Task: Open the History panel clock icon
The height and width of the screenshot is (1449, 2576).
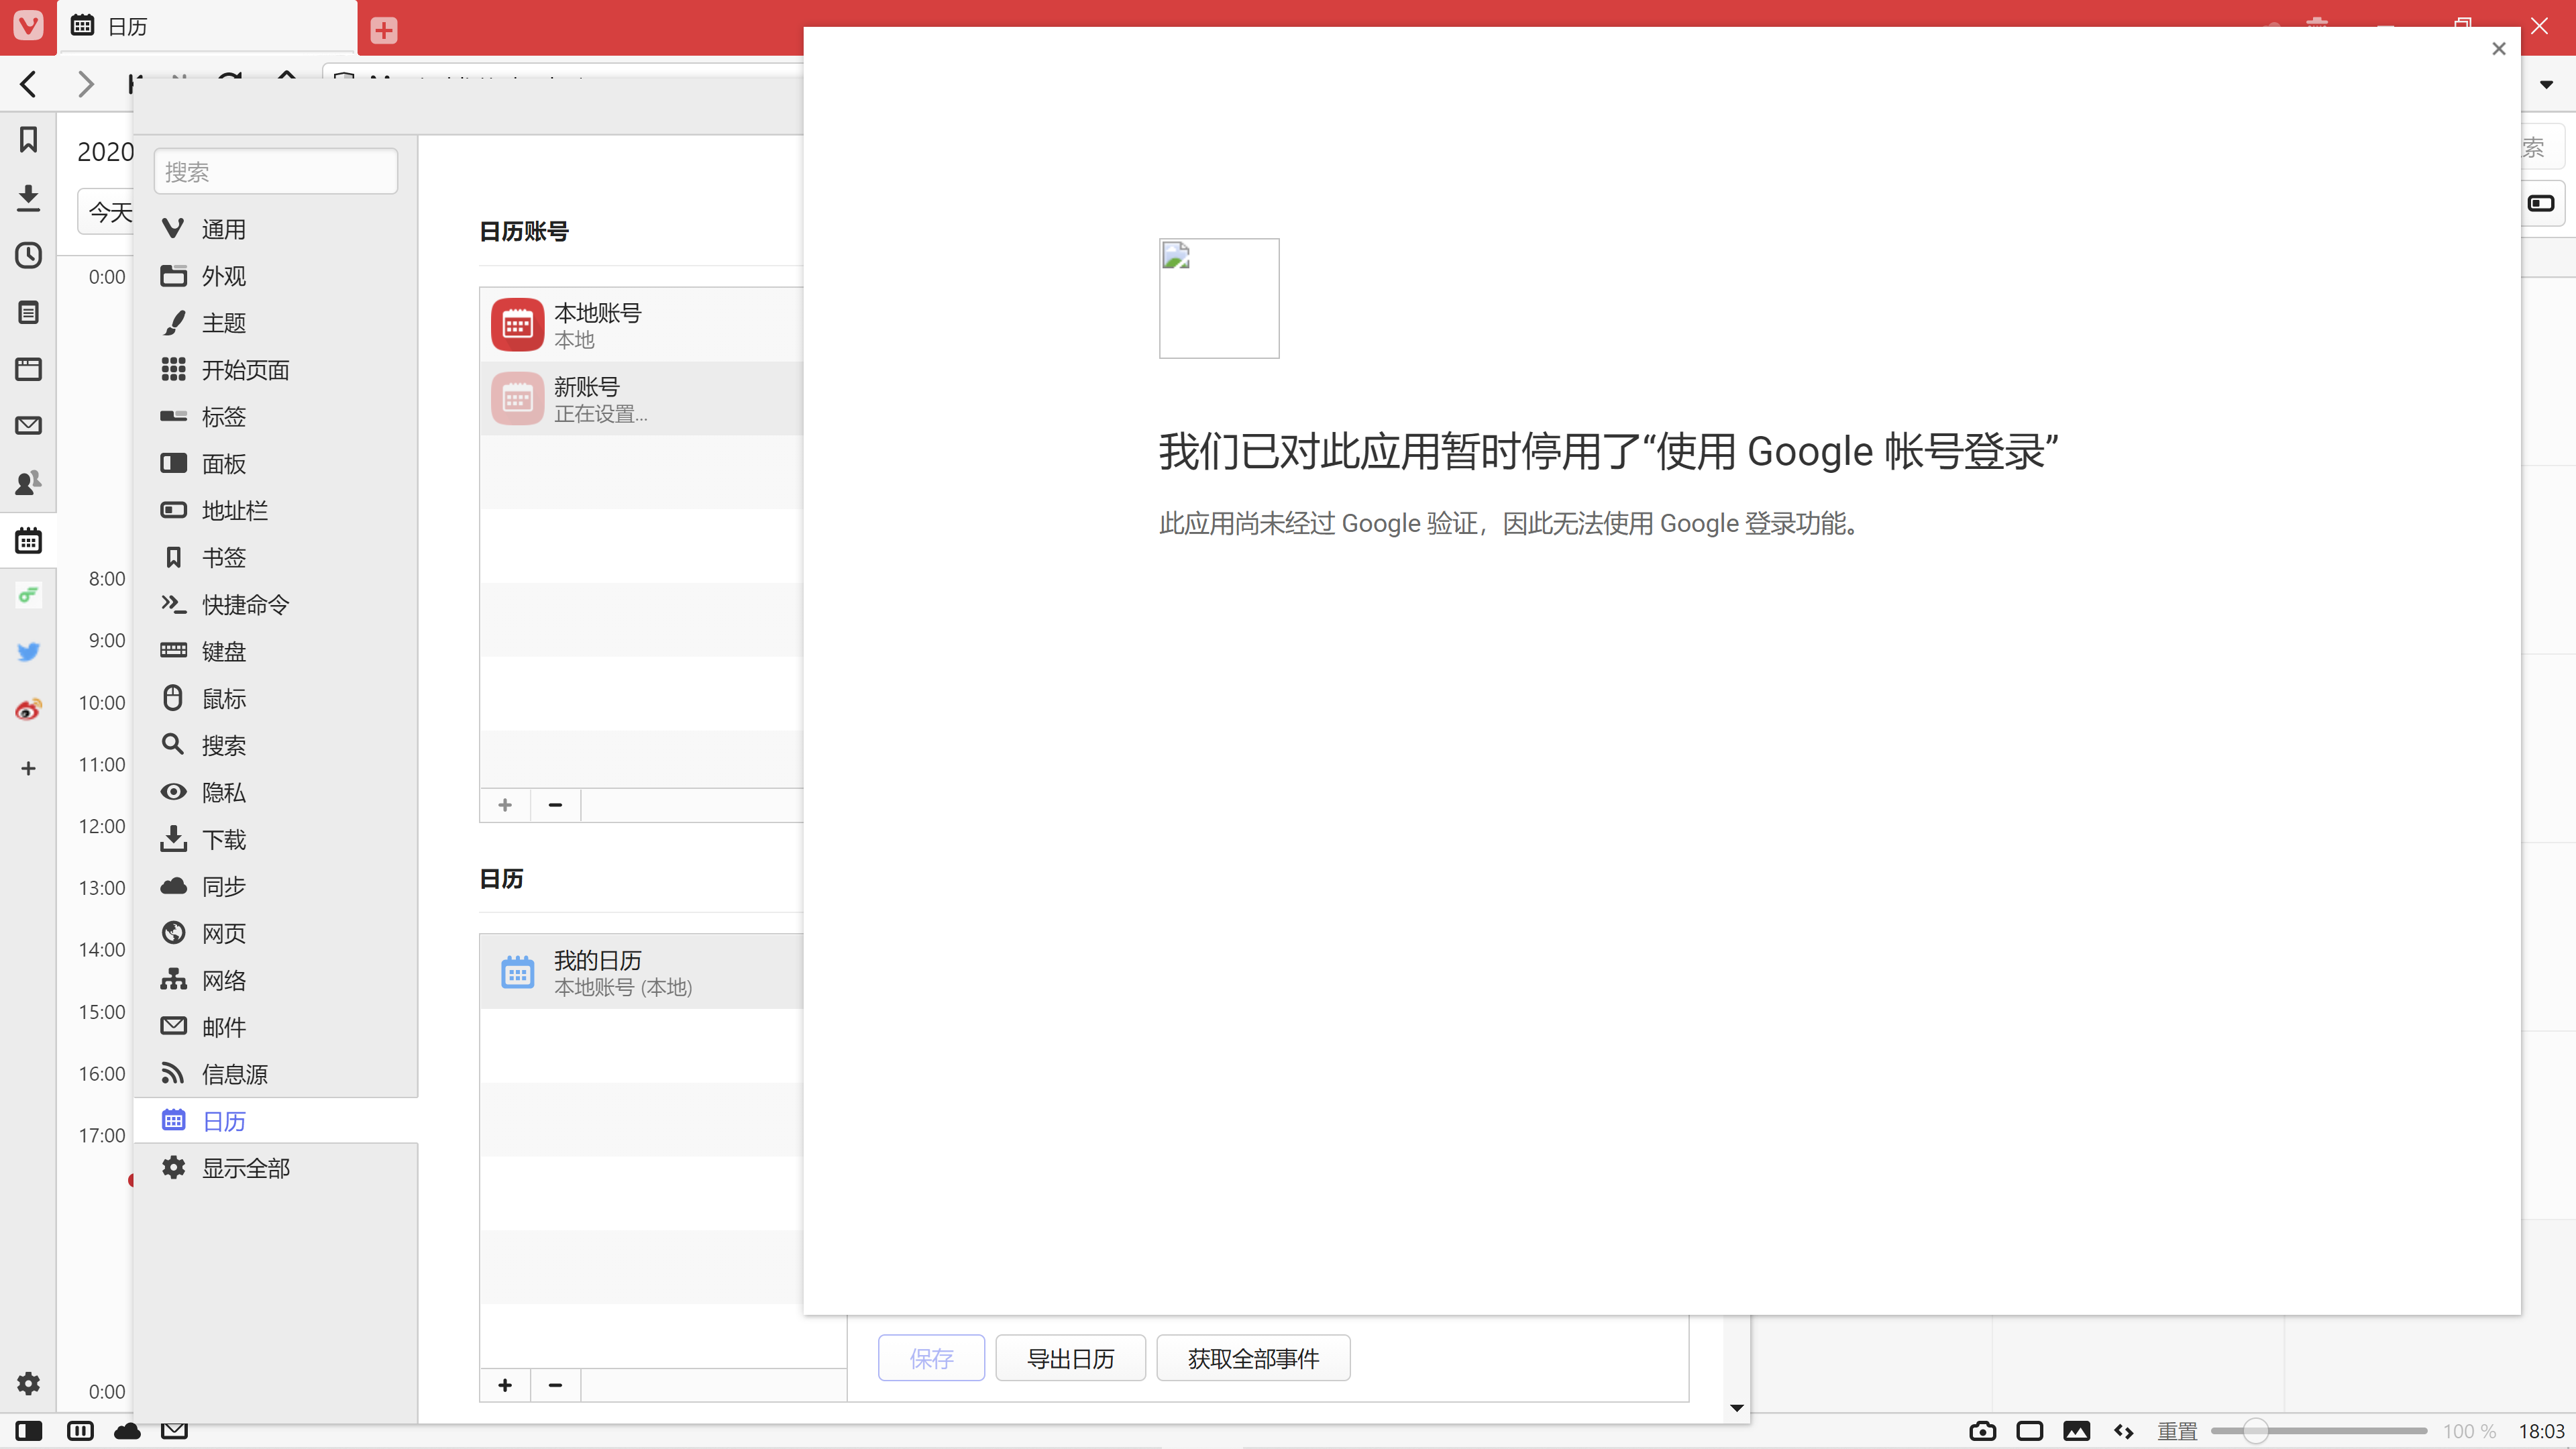Action: [28, 255]
